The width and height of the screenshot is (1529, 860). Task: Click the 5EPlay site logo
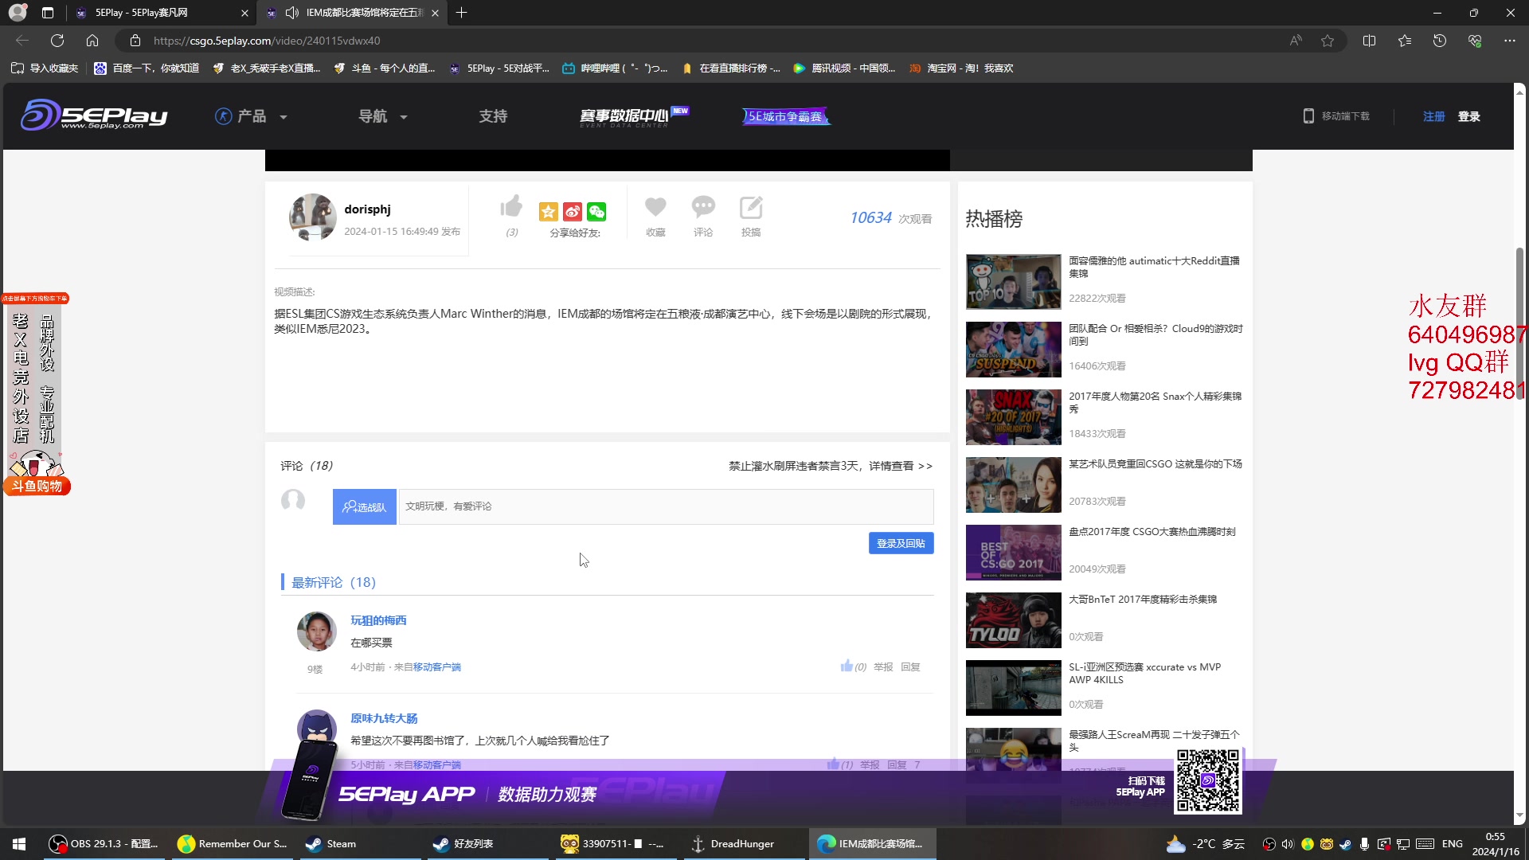click(x=93, y=115)
